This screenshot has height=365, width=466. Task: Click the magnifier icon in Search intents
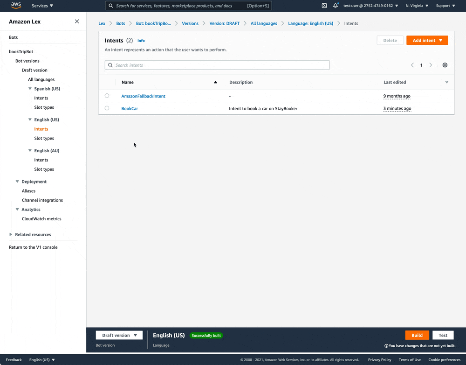[110, 65]
